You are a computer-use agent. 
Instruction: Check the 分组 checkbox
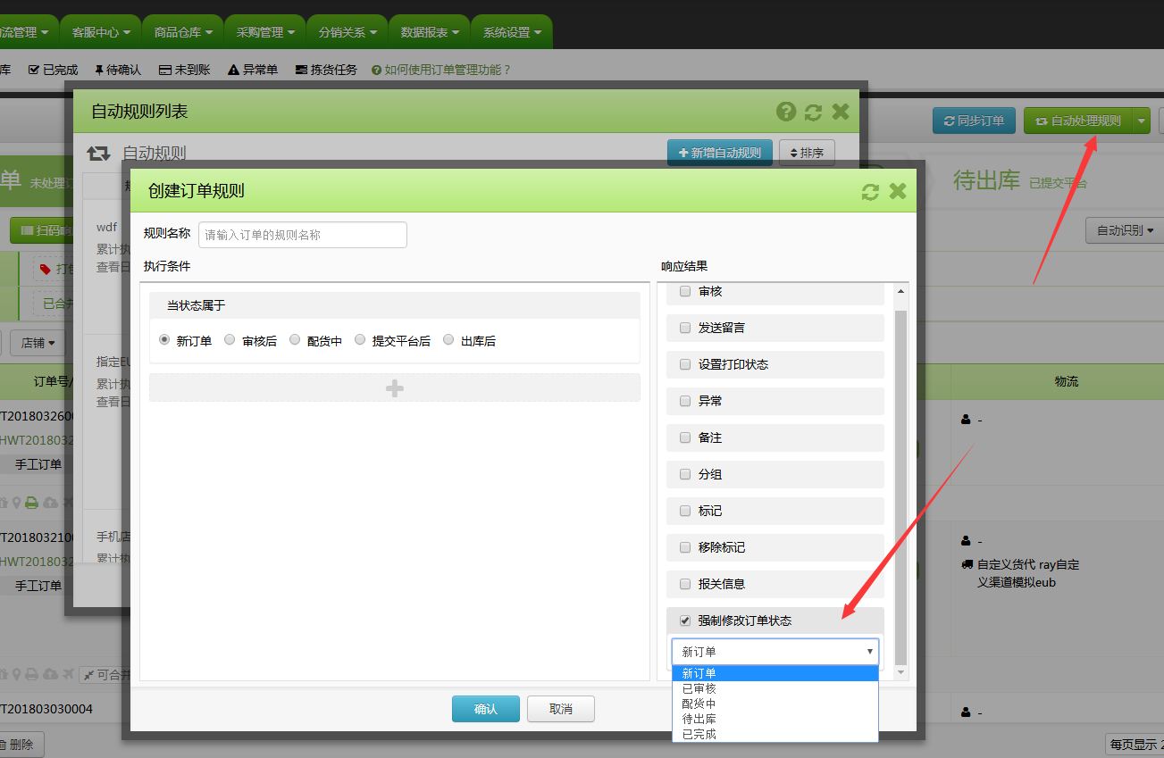[x=685, y=474]
